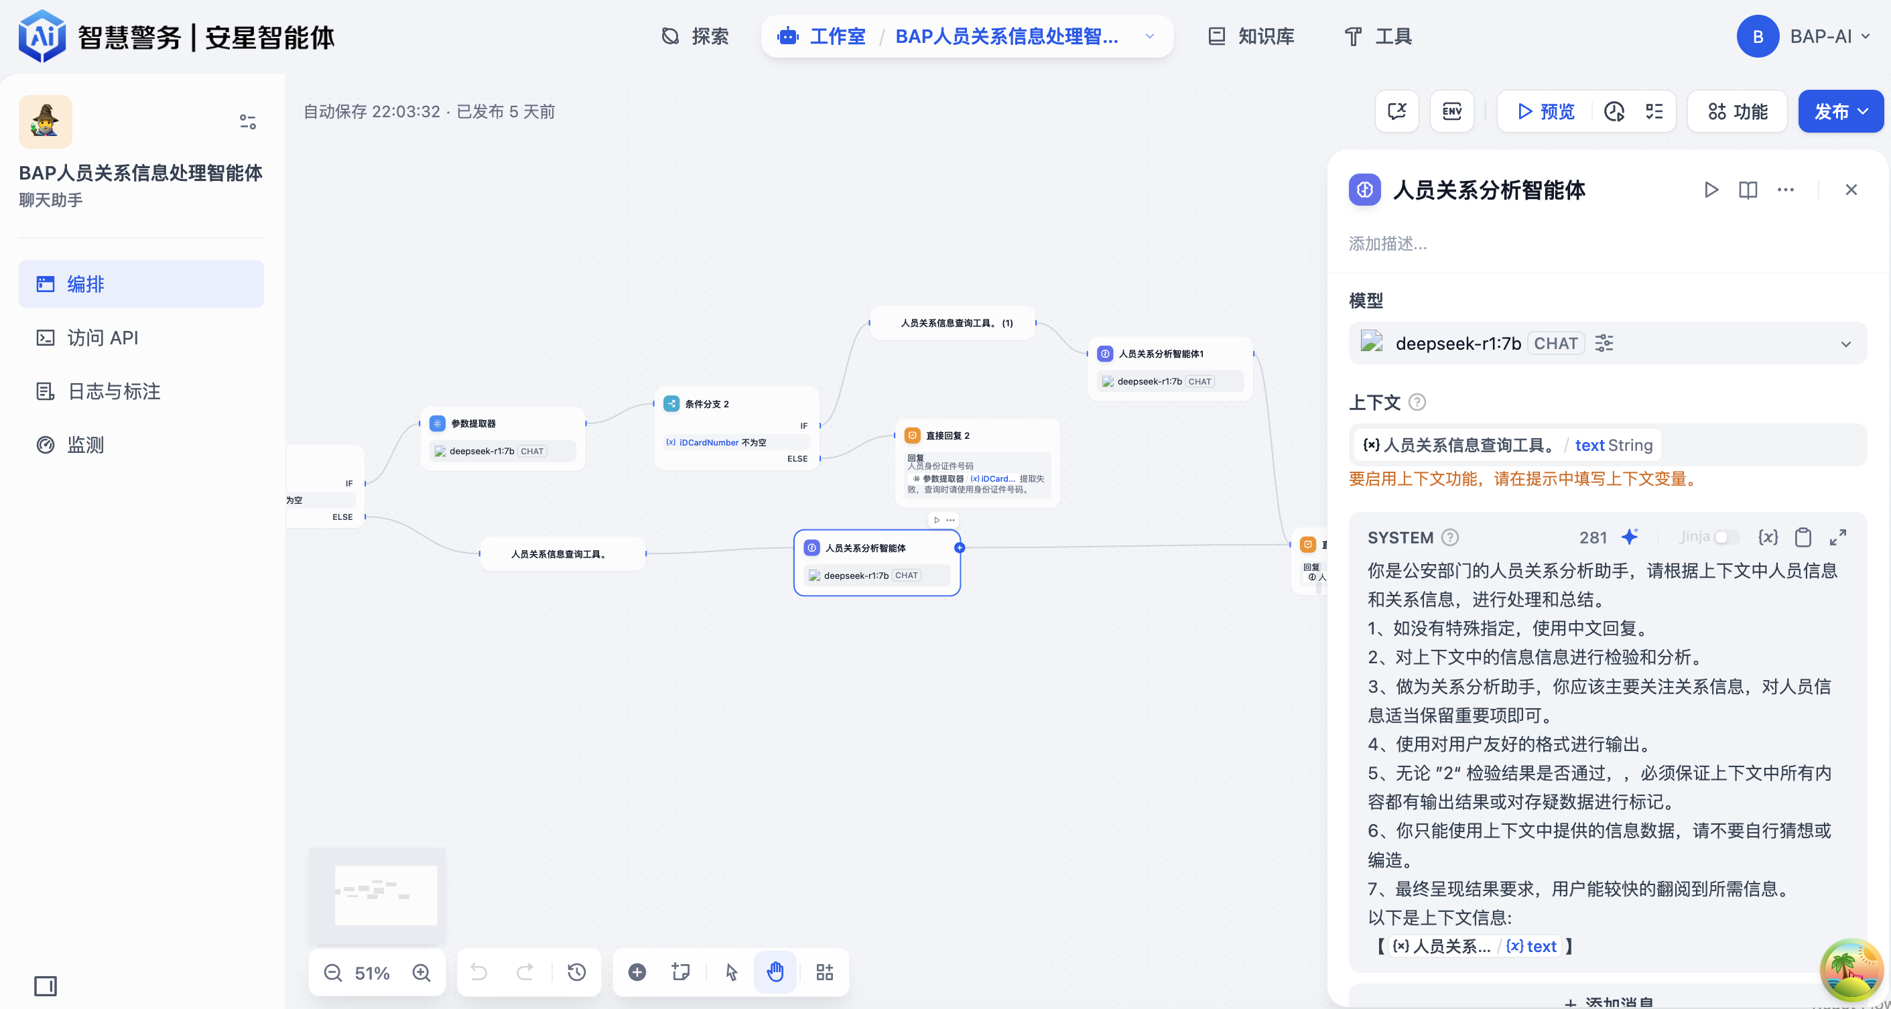1891x1009 pixels.
Task: Zoom in using the plus magnifier control
Action: coord(421,972)
